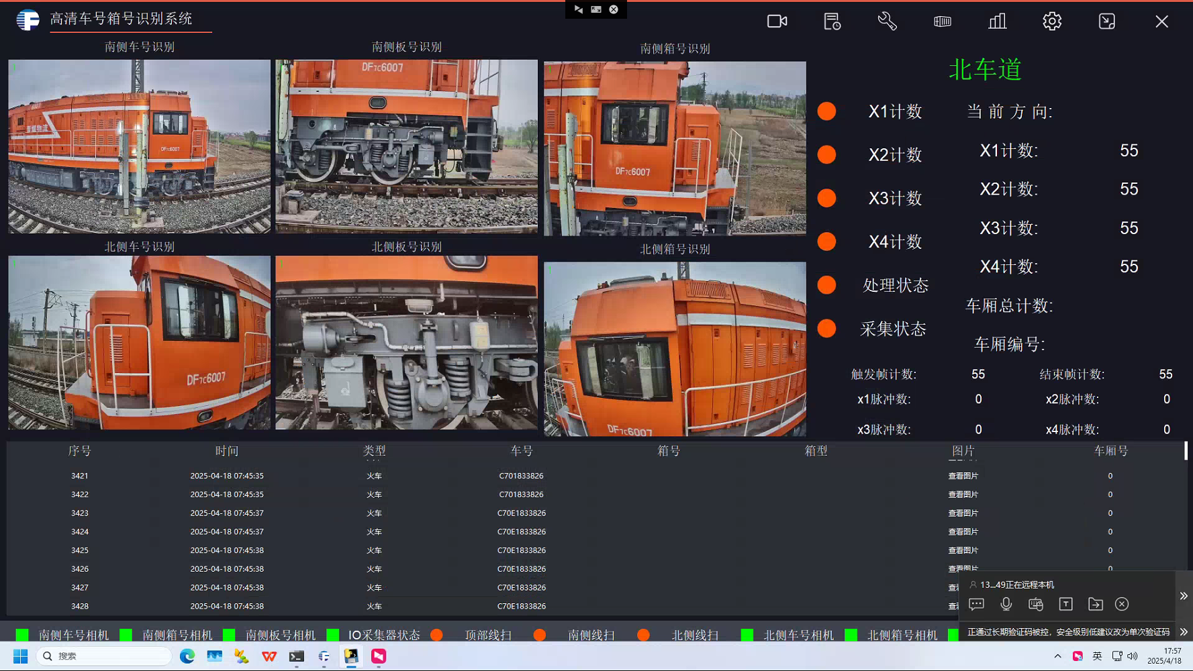The height and width of the screenshot is (671, 1193).
Task: Toggle the remote session microphone
Action: point(1006,604)
